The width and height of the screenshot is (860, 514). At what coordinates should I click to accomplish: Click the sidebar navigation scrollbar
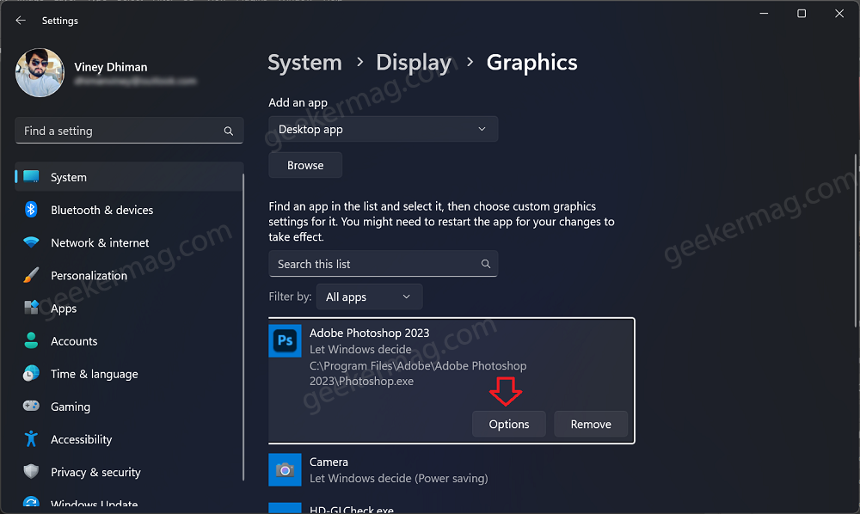tap(243, 327)
